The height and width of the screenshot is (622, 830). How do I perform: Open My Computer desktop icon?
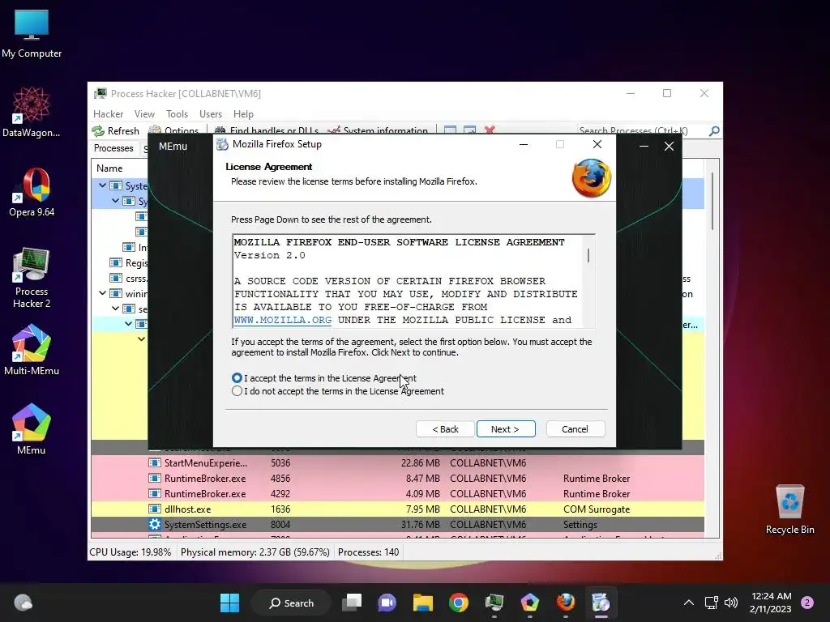[32, 34]
